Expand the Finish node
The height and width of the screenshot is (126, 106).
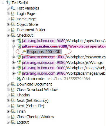tap(8, 111)
